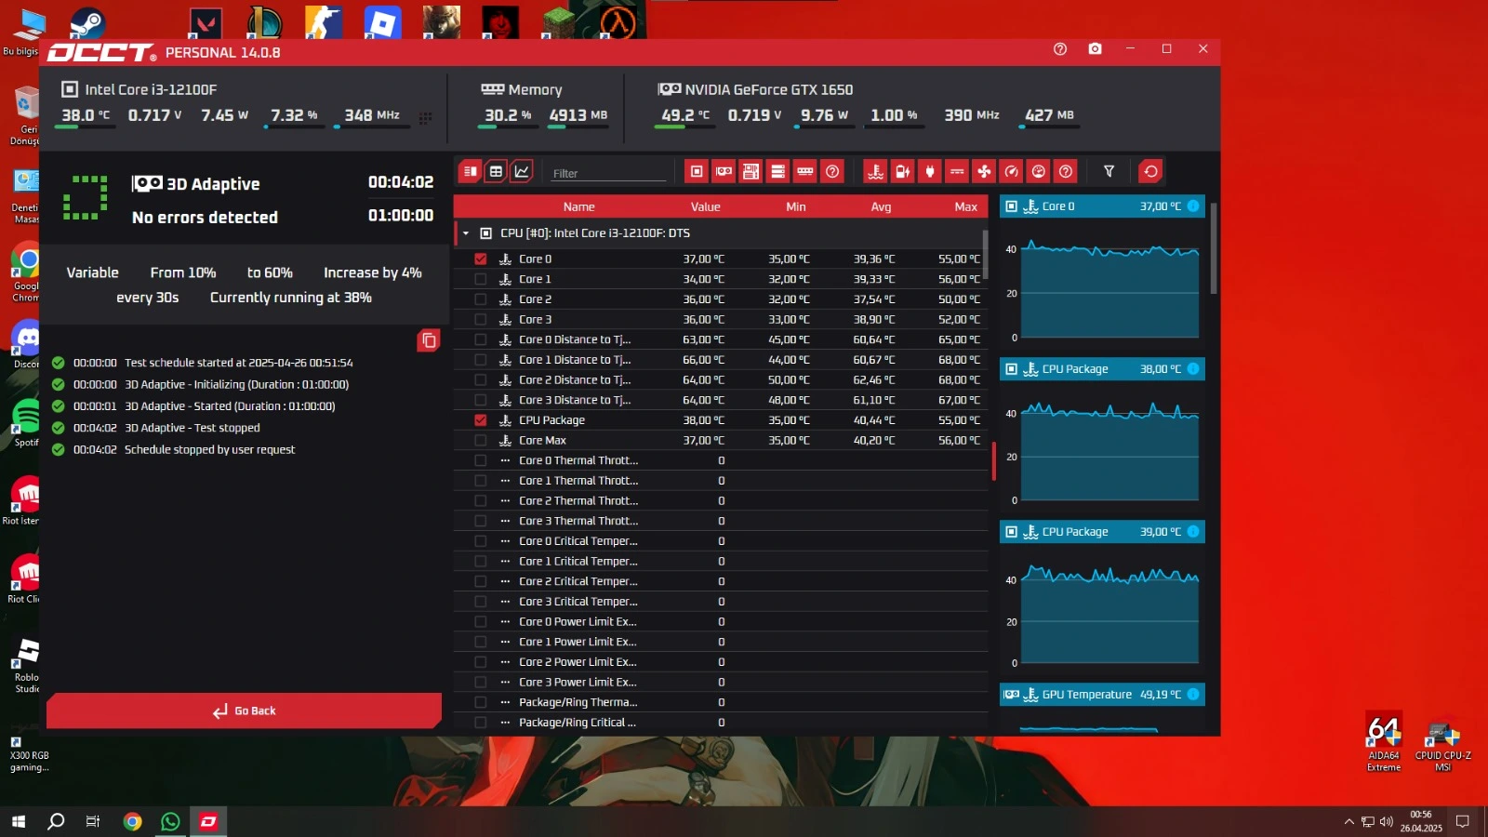Toggle CPU Package 38,00 °C graph square icon
1488x837 pixels.
click(1012, 369)
